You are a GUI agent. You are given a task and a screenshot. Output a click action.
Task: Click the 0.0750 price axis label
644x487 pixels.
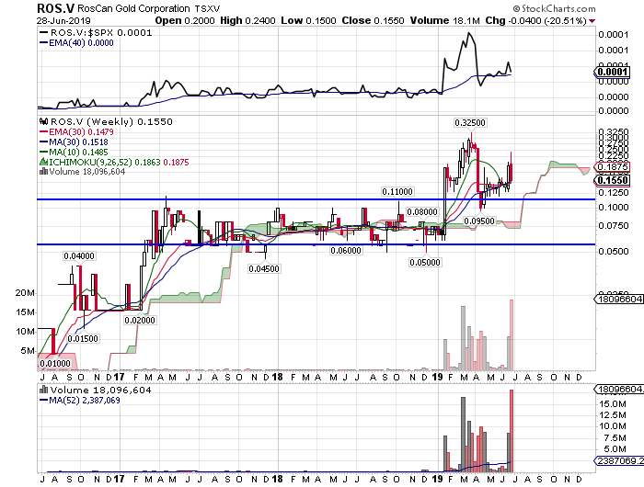pyautogui.click(x=614, y=226)
